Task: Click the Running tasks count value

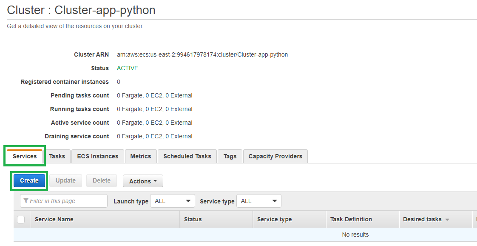Action: click(155, 109)
